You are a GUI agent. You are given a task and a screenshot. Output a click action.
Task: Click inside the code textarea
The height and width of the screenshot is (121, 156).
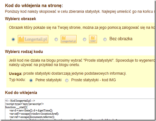pos(80,109)
